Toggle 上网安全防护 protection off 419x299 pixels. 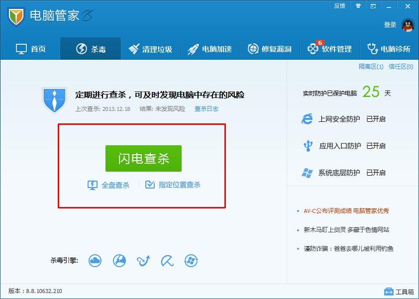376,119
